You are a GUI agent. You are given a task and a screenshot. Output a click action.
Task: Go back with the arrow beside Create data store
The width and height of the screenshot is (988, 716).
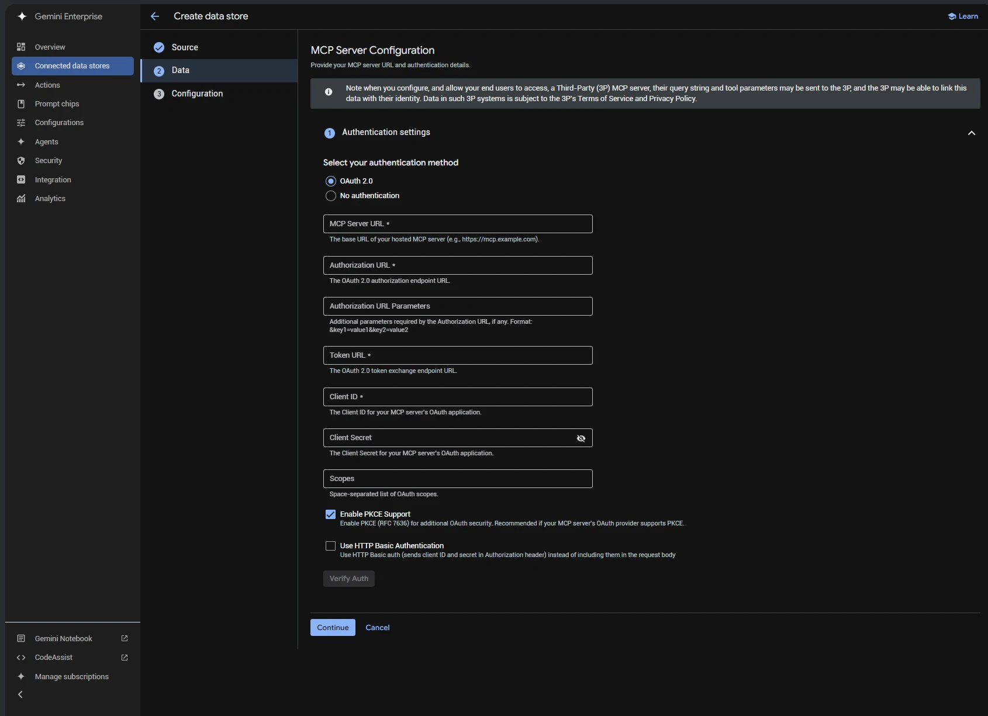pos(155,16)
